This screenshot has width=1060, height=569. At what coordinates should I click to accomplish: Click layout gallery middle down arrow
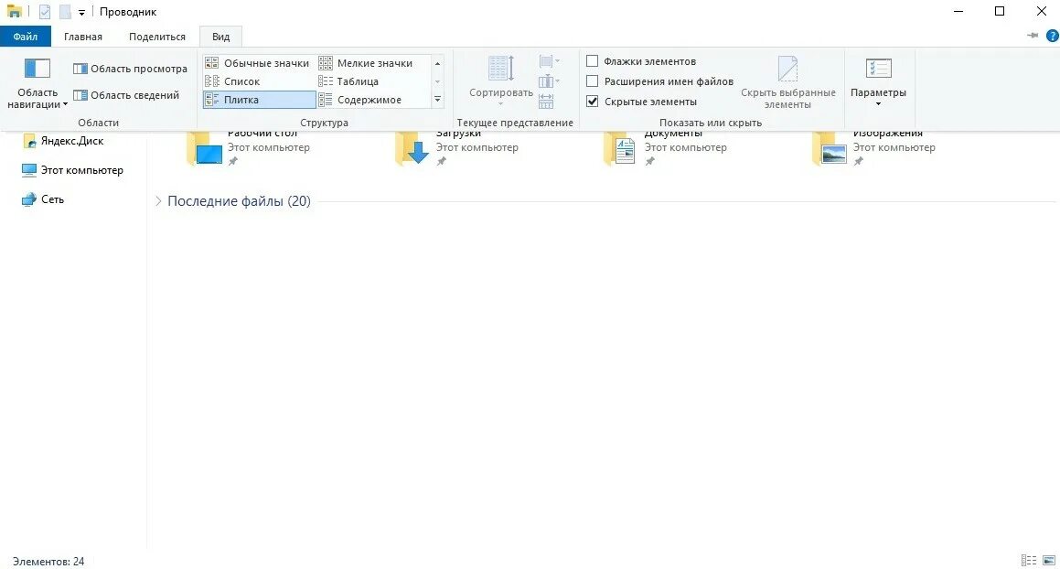437,81
